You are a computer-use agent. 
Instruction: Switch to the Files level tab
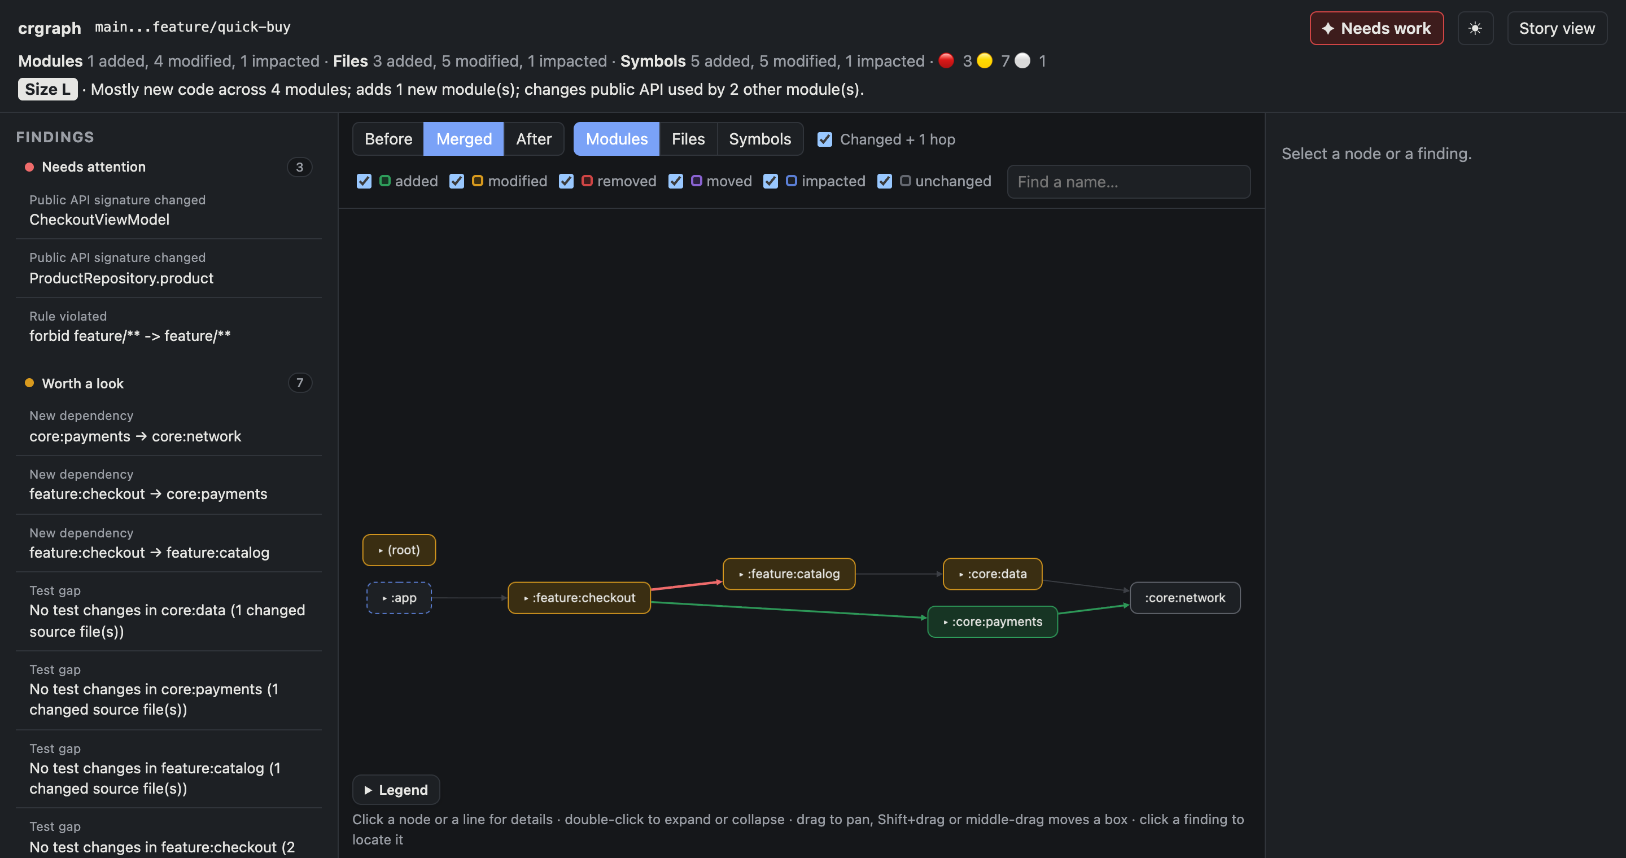688,139
